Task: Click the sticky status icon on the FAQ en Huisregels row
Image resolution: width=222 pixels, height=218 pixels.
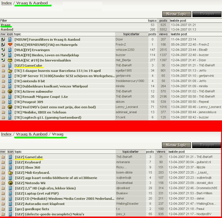Action: (x=3, y=44)
